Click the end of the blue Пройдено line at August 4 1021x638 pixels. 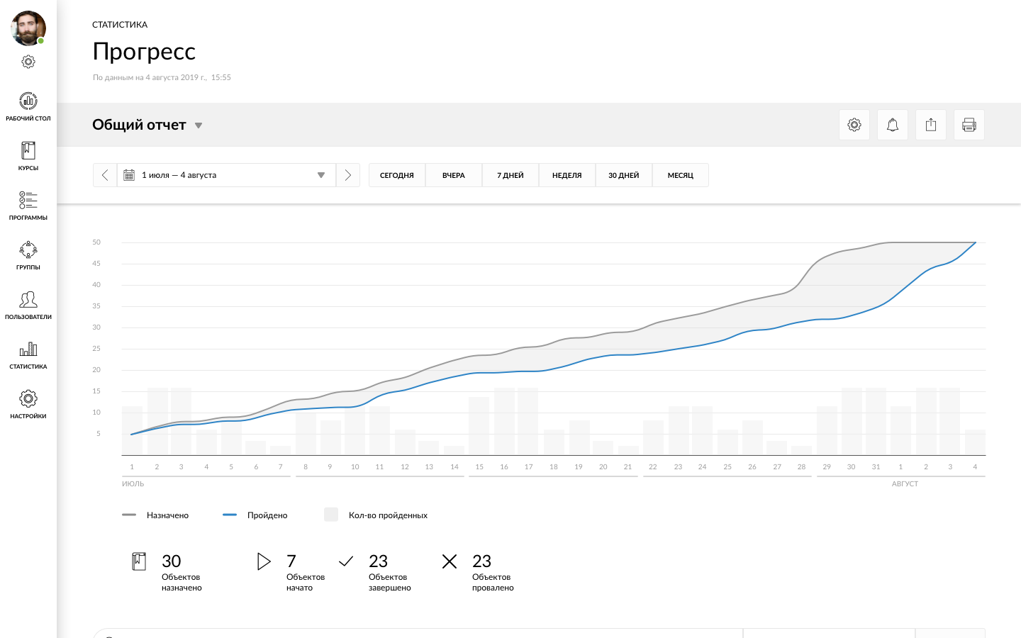[x=976, y=242]
